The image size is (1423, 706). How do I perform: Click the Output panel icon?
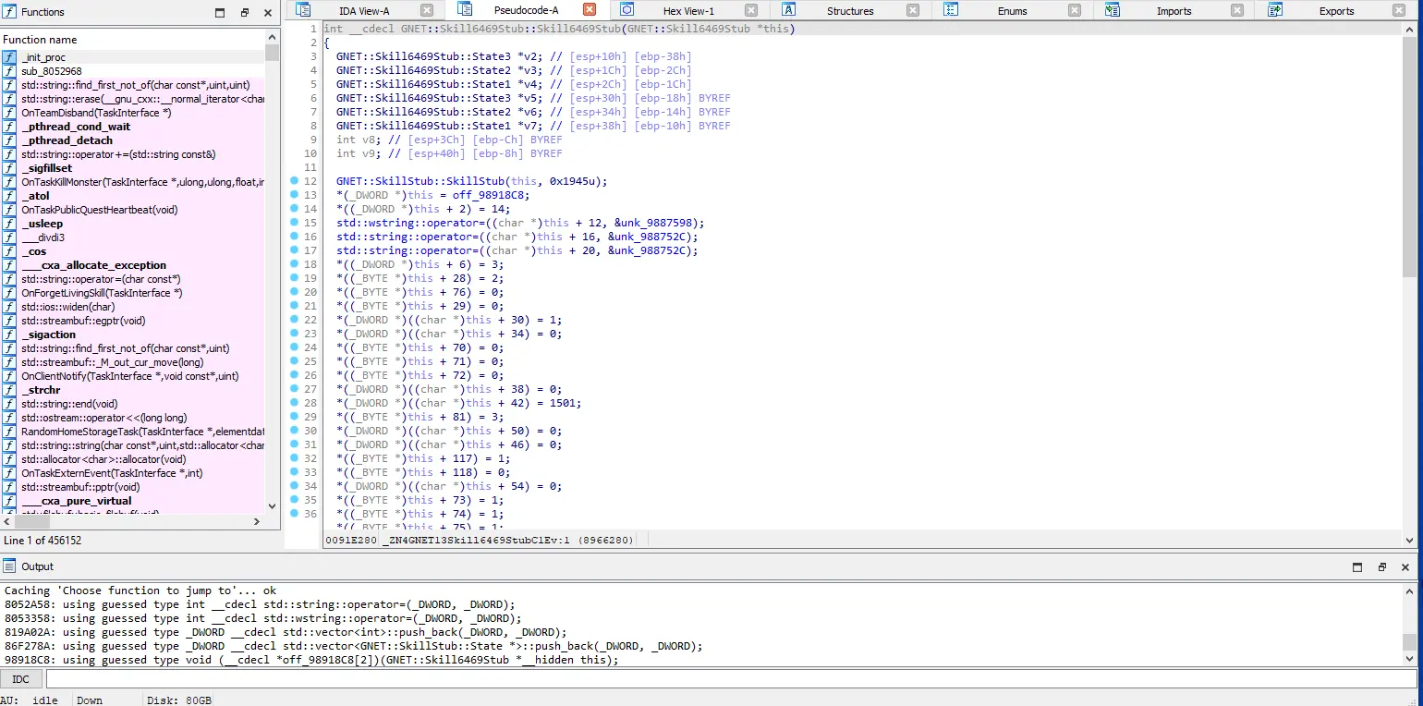(x=9, y=566)
